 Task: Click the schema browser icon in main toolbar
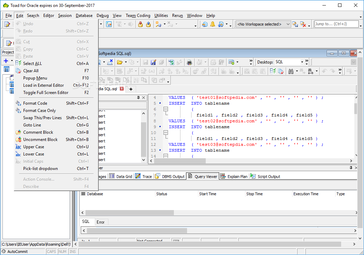(x=109, y=24)
